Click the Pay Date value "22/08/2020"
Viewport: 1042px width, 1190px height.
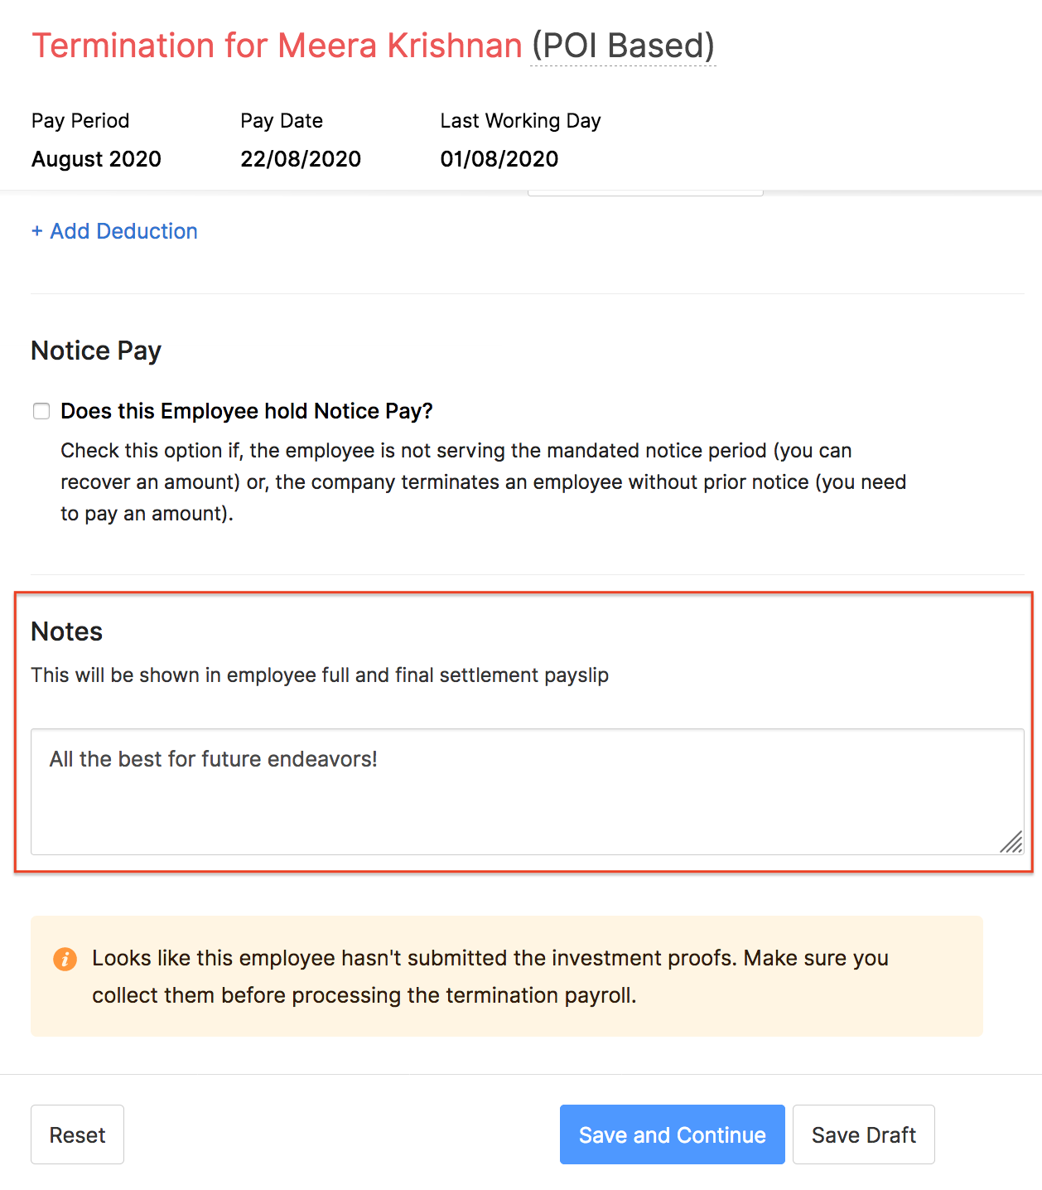click(x=301, y=159)
